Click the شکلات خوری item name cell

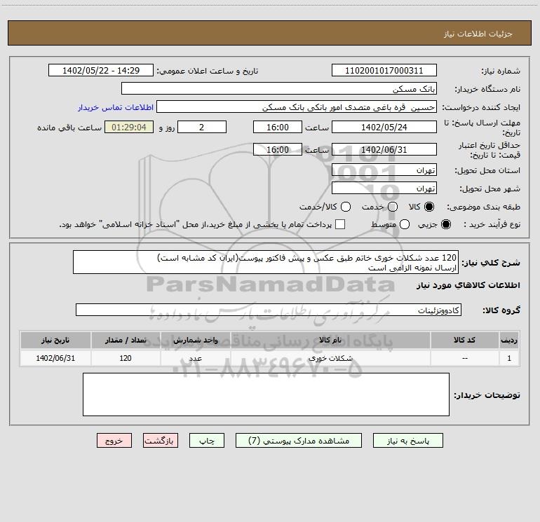[330, 358]
